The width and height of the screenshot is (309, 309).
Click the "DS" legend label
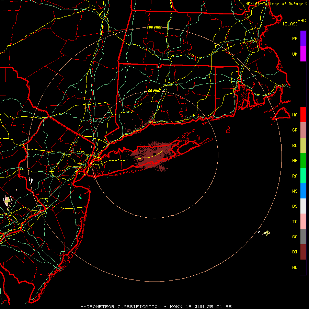295,206
